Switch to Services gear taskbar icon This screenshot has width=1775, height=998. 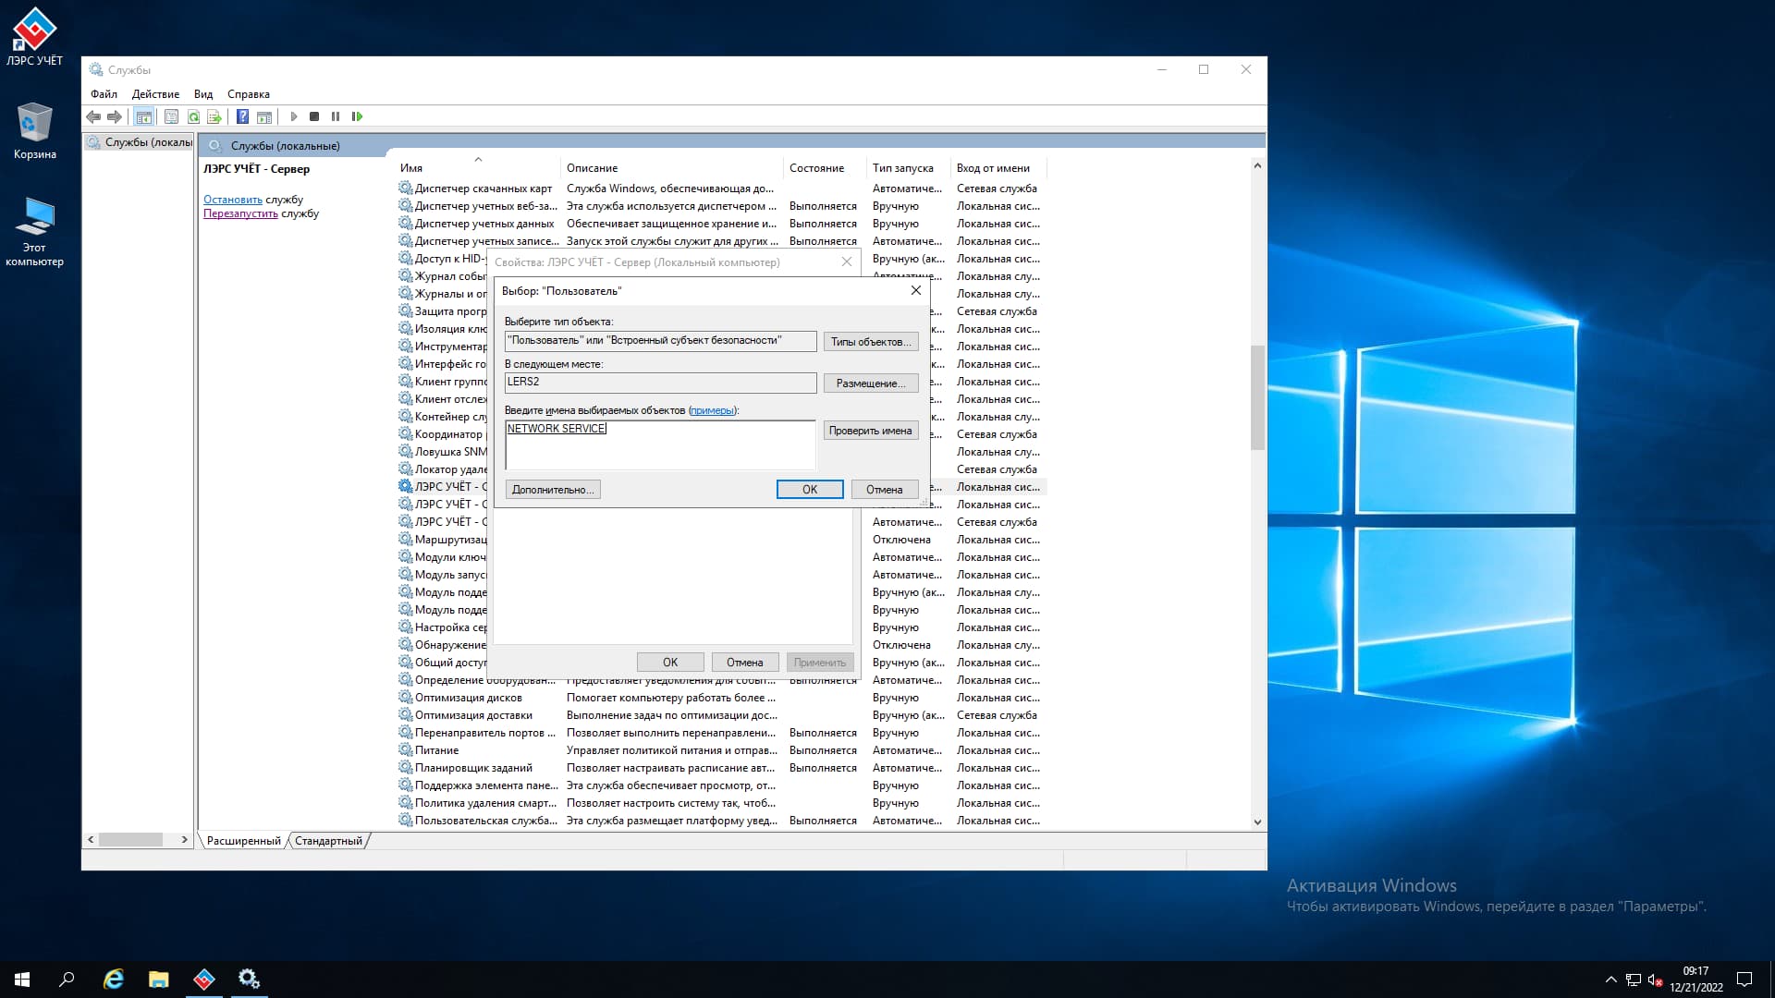249,979
